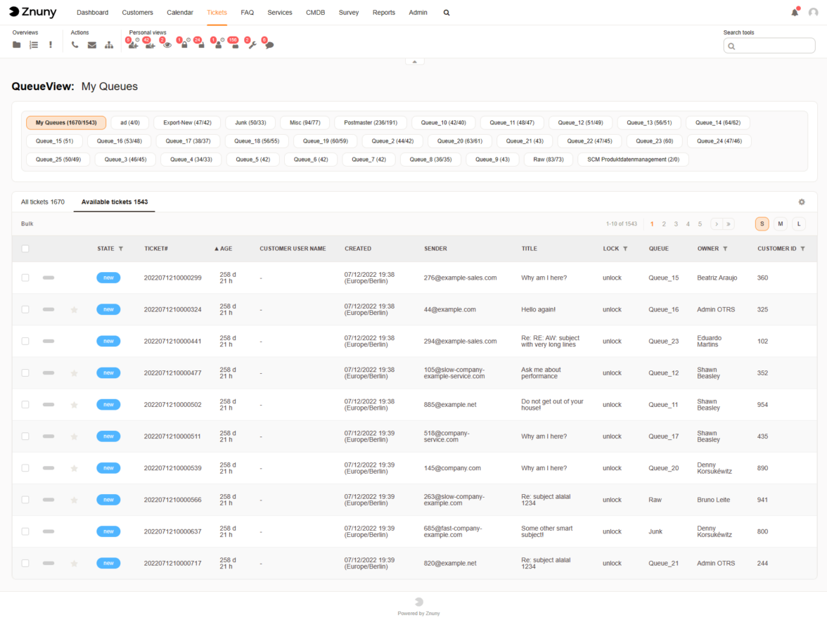Star the ticket titled 'Hello again!'

[x=74, y=310]
